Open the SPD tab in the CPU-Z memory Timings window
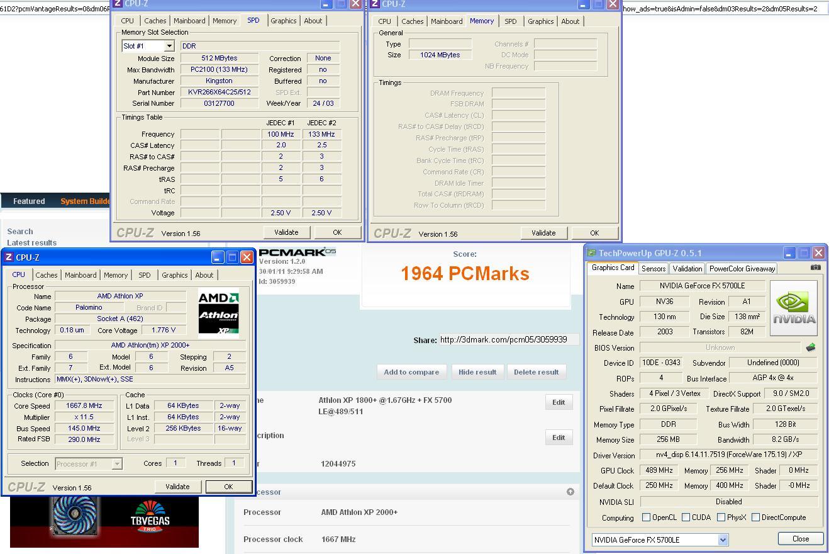829x554 pixels. click(511, 21)
